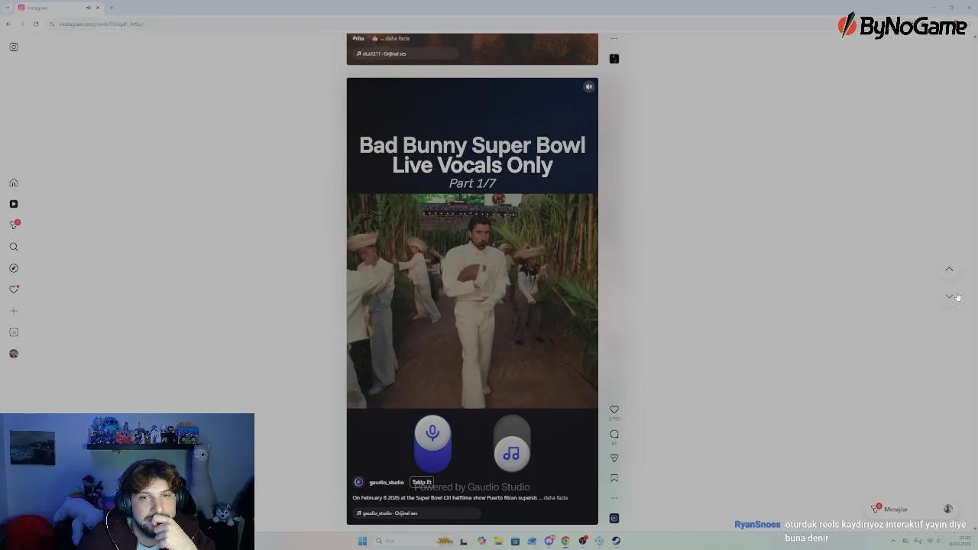Open the Explore compass icon
The height and width of the screenshot is (550, 978).
tap(14, 268)
